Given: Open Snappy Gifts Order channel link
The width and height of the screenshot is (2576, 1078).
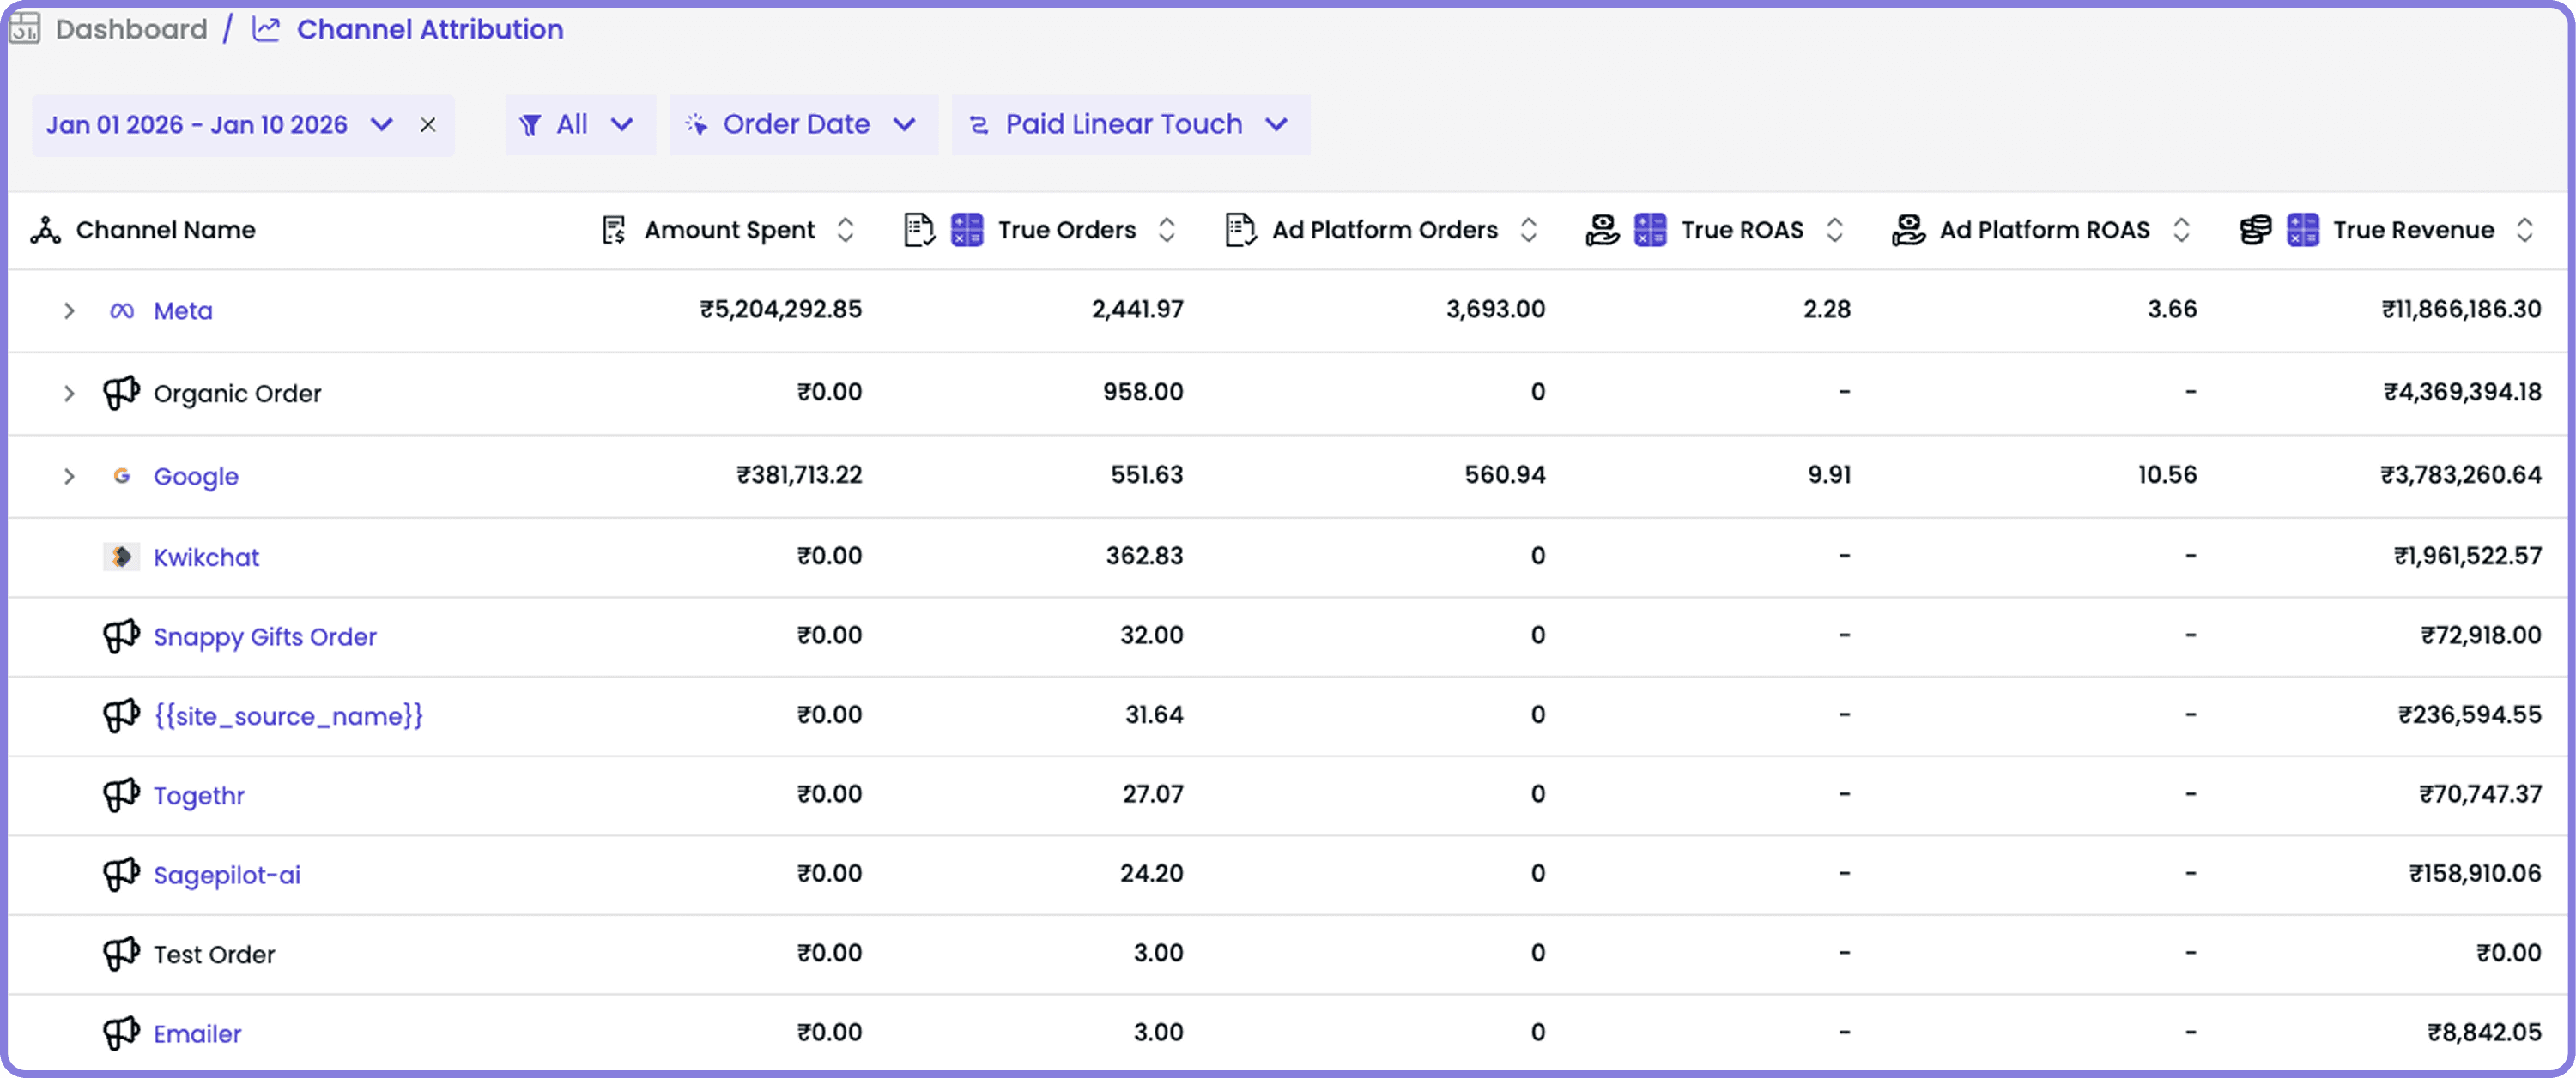Looking at the screenshot, I should pos(265,636).
